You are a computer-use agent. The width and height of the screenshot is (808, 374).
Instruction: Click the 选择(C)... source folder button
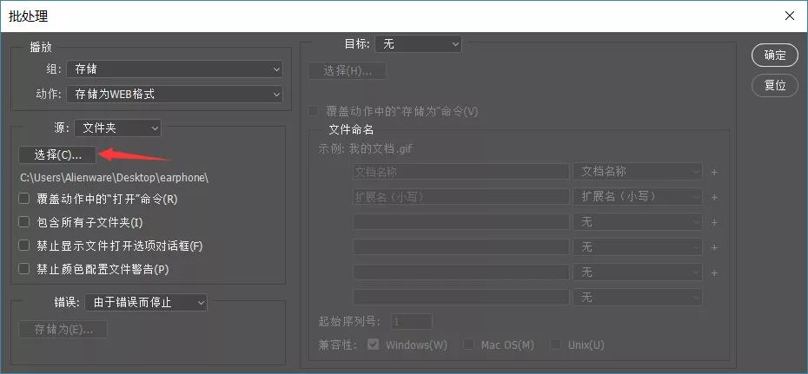coord(57,154)
